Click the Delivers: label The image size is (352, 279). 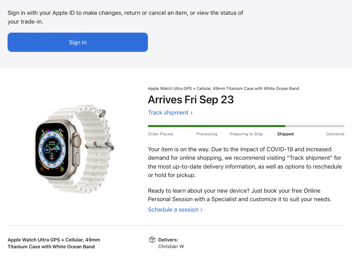pyautogui.click(x=168, y=240)
